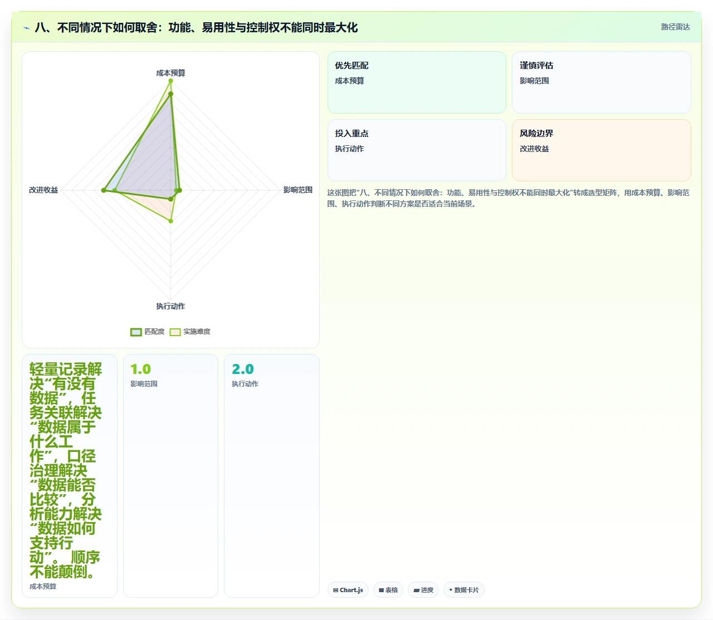
Task: Click the light green data point on 执行动作 axis
Action: click(170, 221)
